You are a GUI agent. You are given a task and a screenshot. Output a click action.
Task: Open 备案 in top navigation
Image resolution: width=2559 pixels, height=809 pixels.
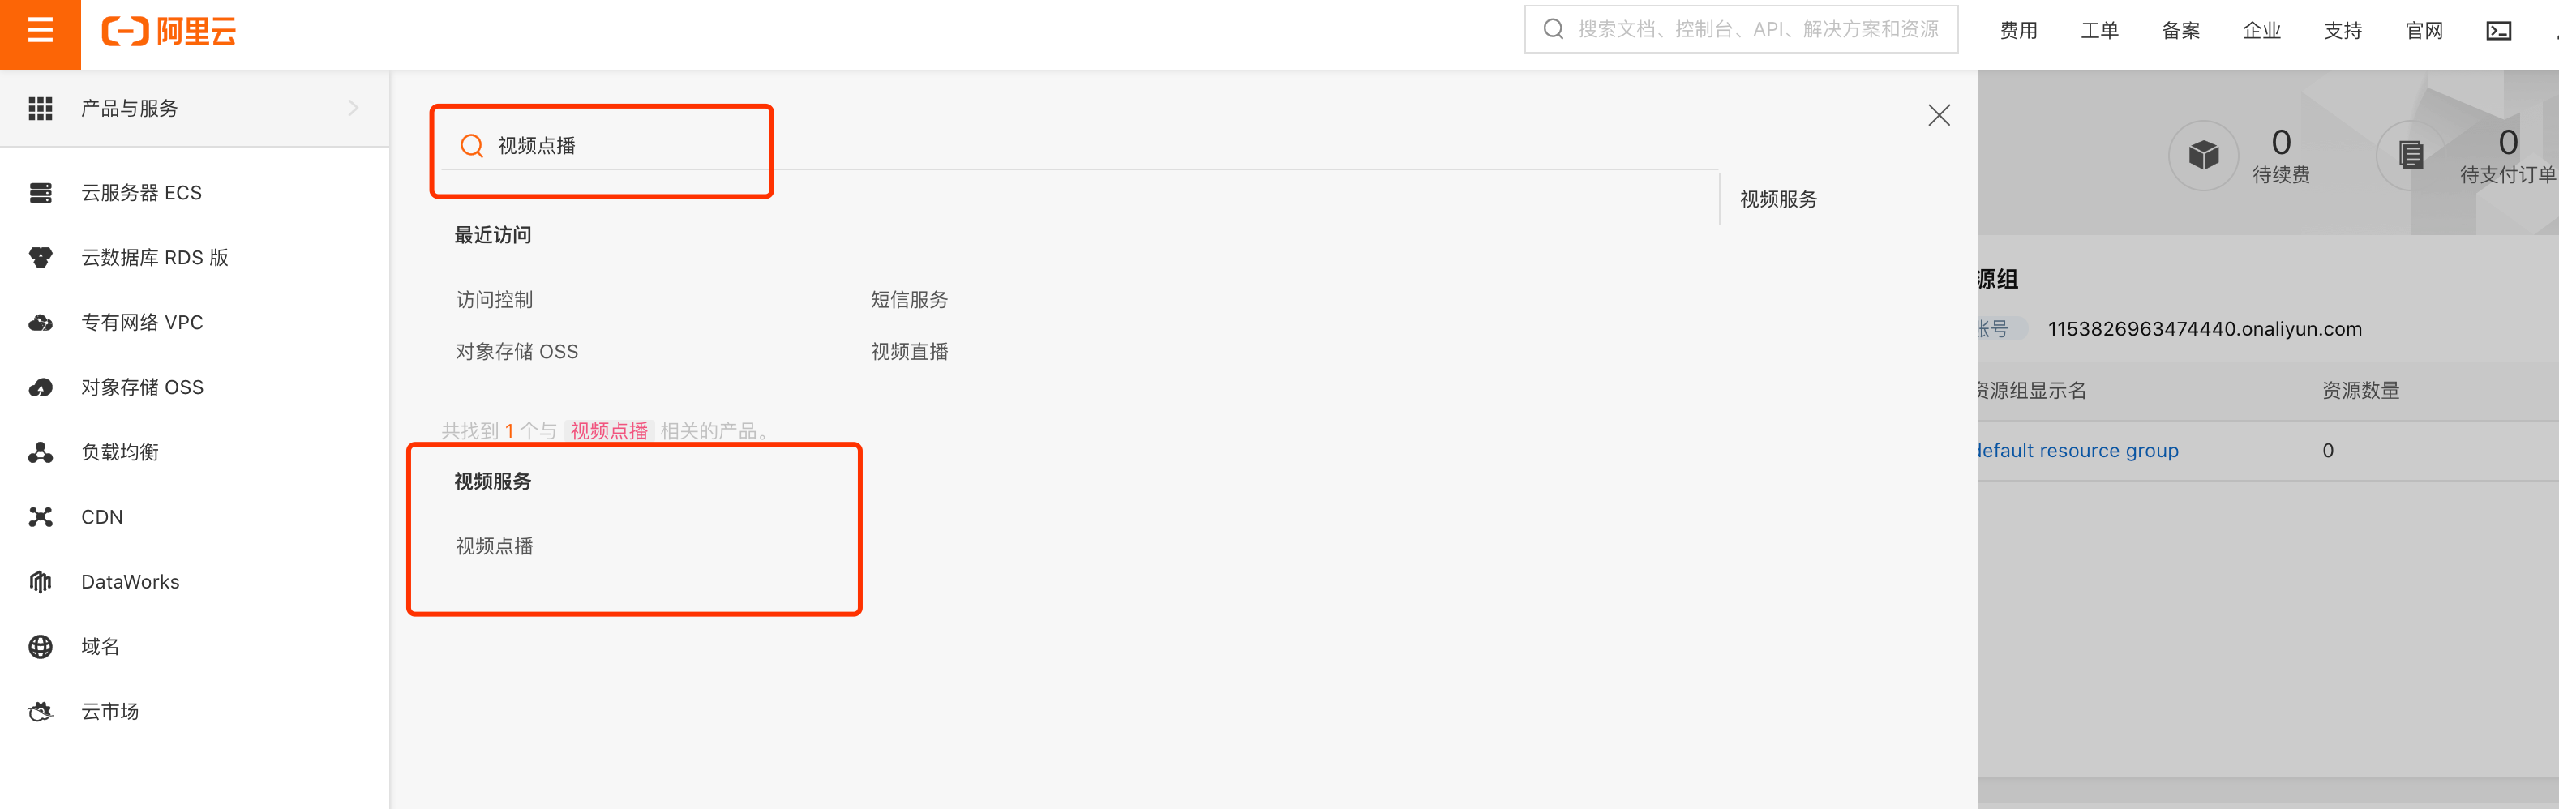click(x=2180, y=31)
